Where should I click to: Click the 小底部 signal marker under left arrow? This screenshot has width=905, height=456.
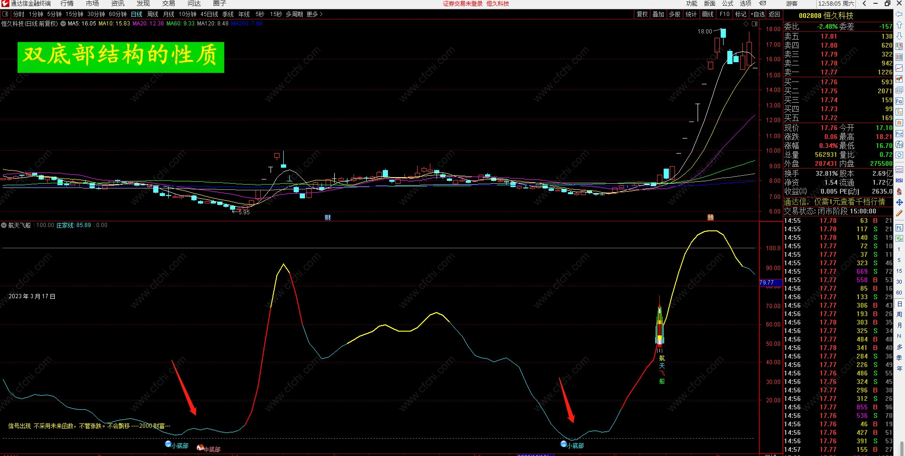[177, 445]
